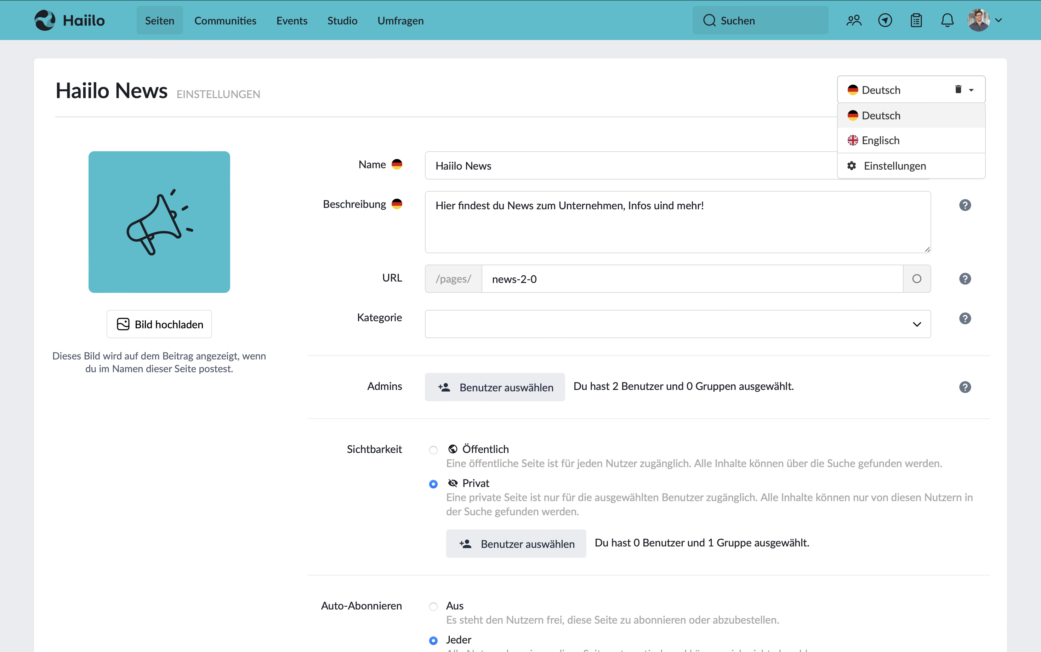Click the German flag next to Name label

[397, 164]
